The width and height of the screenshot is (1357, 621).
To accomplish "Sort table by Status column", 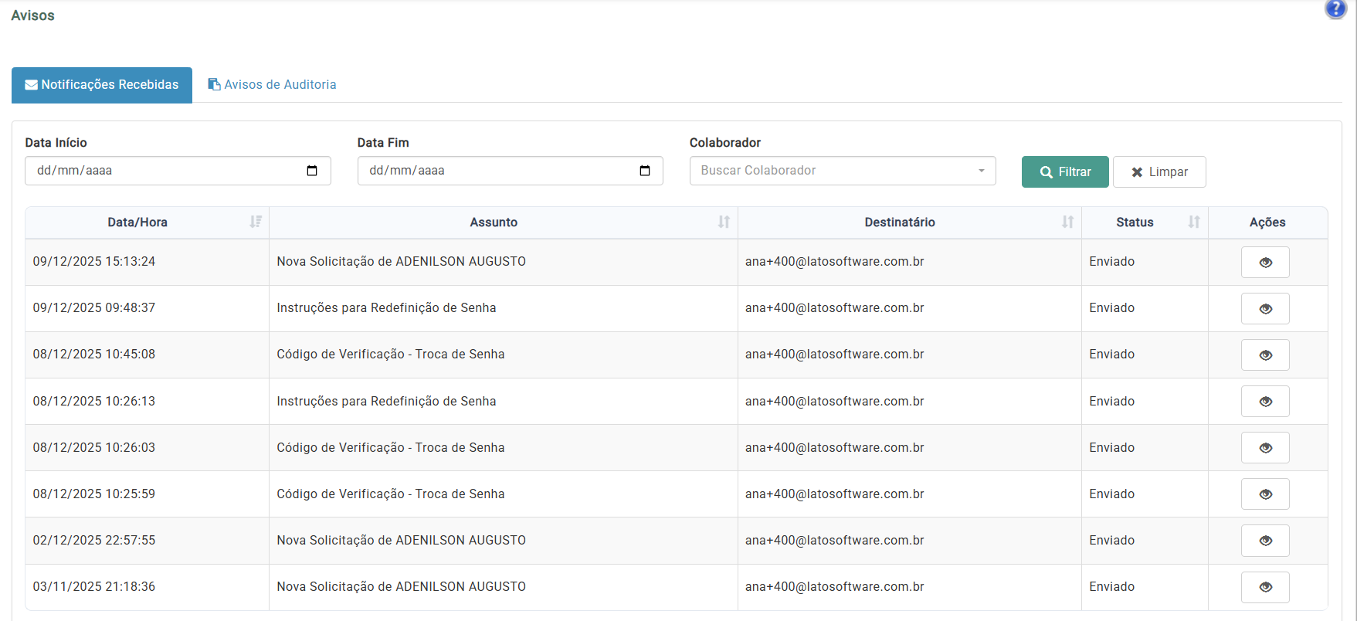I will point(1194,222).
